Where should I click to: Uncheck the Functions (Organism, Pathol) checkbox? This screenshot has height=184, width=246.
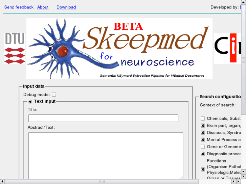(x=203, y=169)
